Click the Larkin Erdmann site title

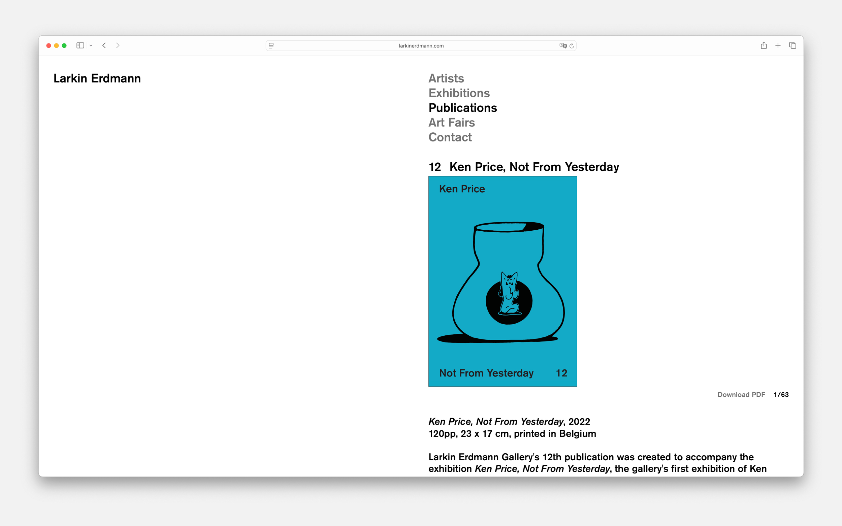tap(97, 78)
